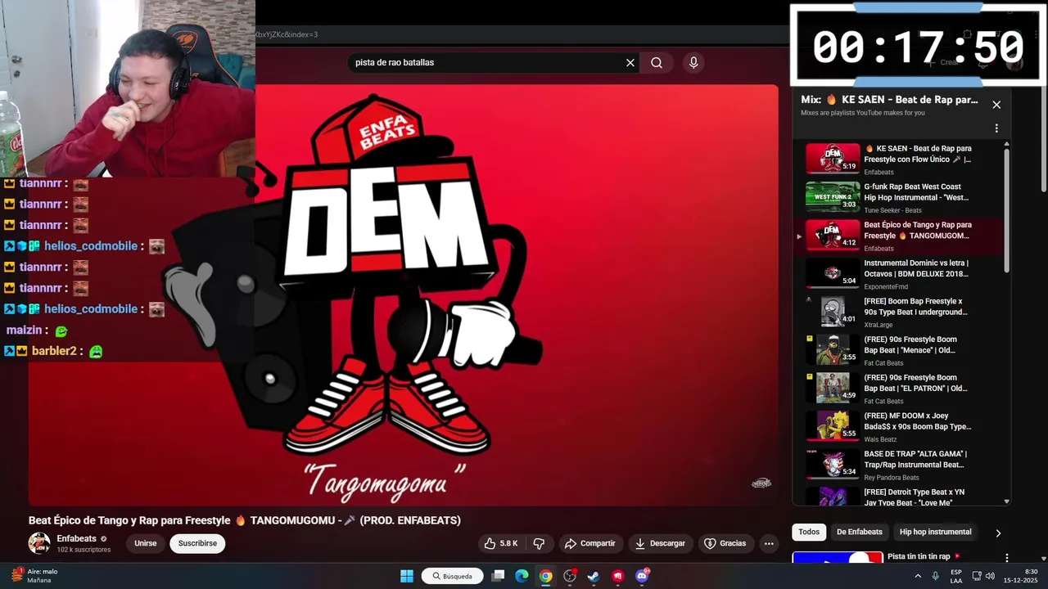The height and width of the screenshot is (589, 1048).
Task: Open the red app icon beside Steam
Action: [x=618, y=576]
